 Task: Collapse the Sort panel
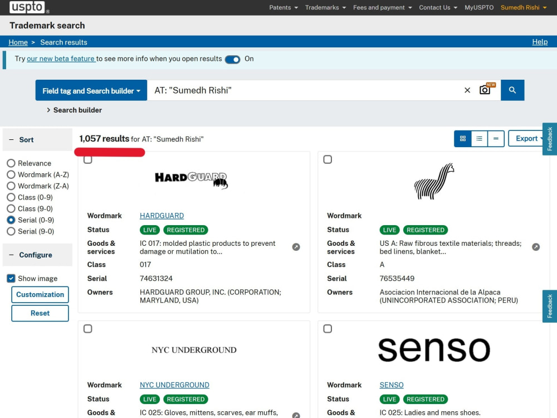37,140
